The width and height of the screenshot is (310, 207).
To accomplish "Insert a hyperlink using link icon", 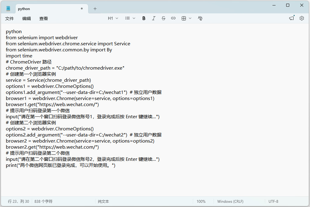I will pos(173,18).
